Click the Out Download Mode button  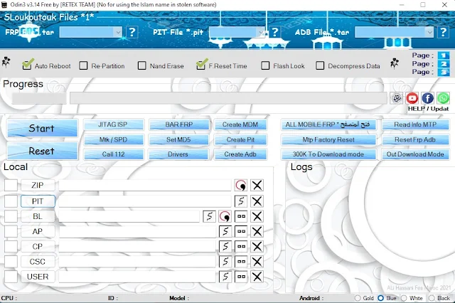click(x=415, y=154)
